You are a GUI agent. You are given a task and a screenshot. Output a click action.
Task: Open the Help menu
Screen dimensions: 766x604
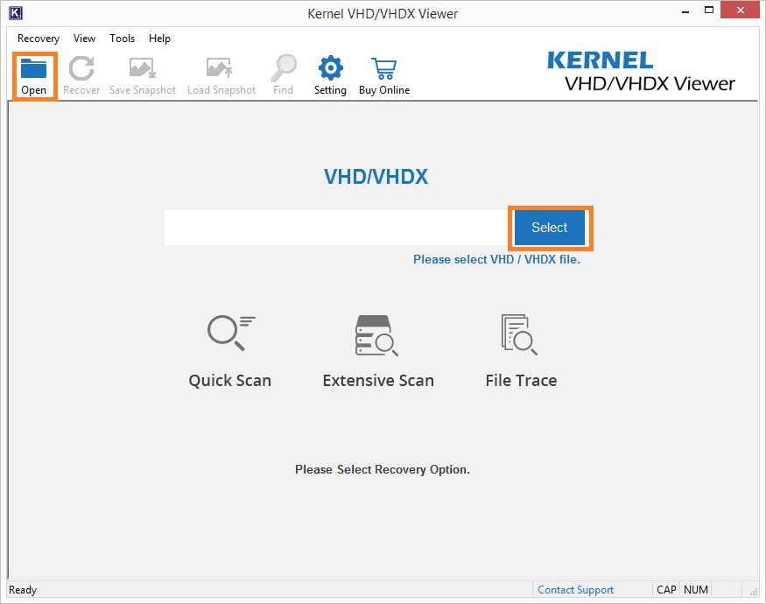159,39
